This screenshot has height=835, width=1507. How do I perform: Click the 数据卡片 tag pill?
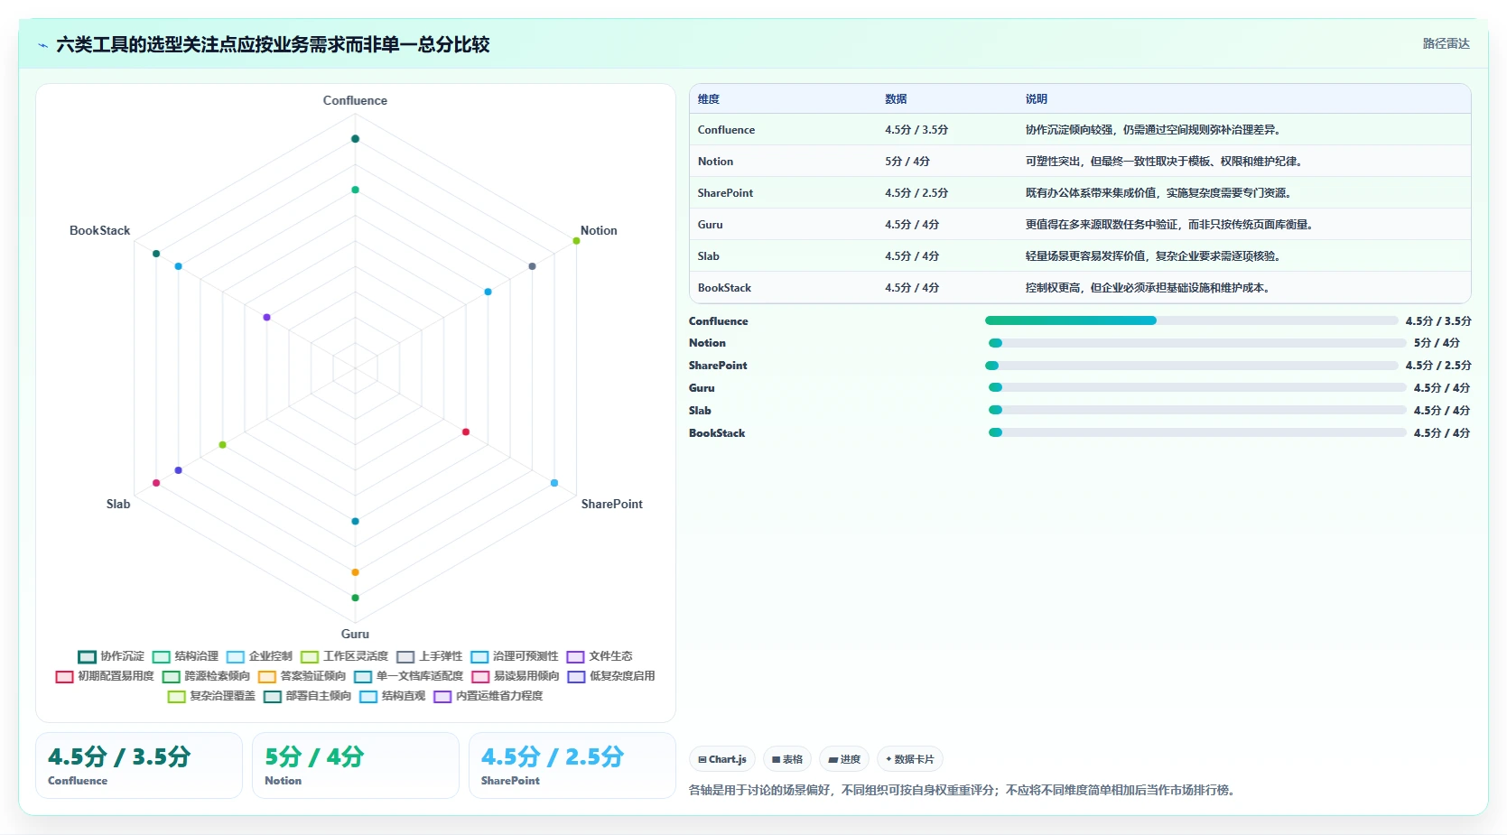(910, 759)
